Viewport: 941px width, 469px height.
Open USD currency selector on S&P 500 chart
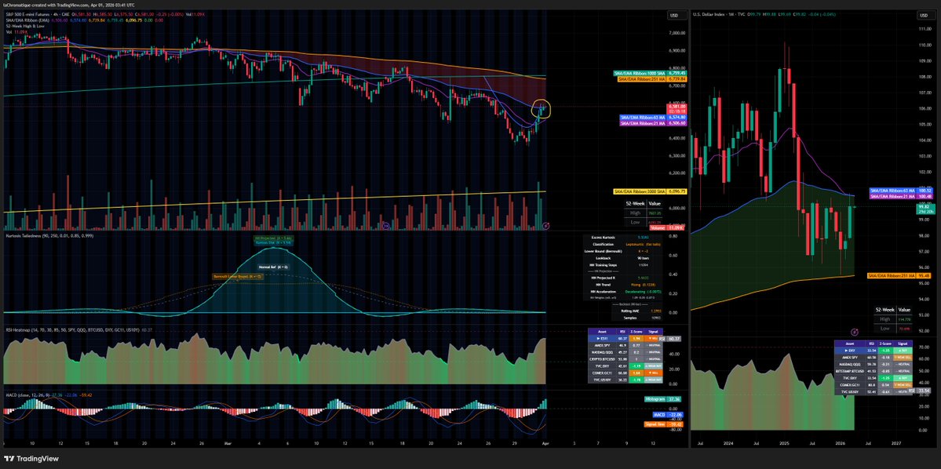(x=677, y=15)
